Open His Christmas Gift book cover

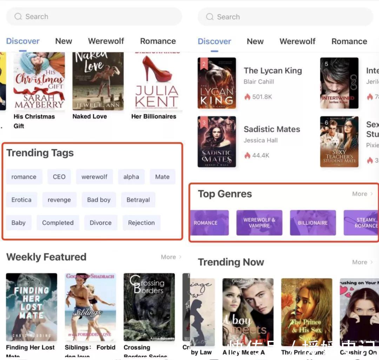[39, 81]
